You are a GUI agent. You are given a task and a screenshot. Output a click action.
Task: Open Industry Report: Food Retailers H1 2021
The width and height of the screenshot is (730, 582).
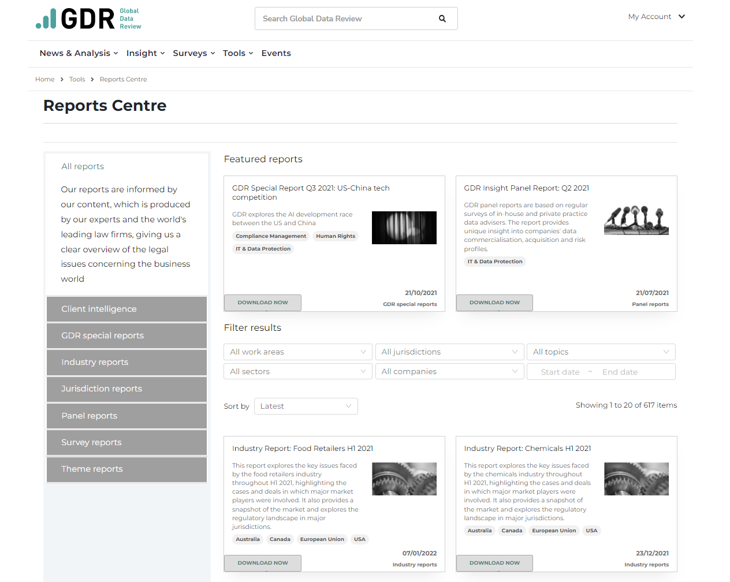click(303, 449)
